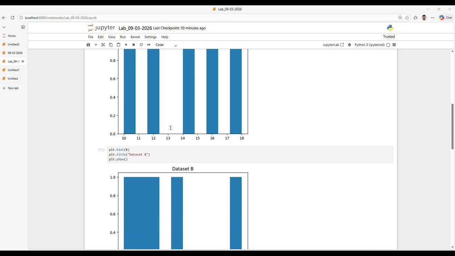The height and width of the screenshot is (256, 455).
Task: Open the favorites list icon
Action: [416, 18]
